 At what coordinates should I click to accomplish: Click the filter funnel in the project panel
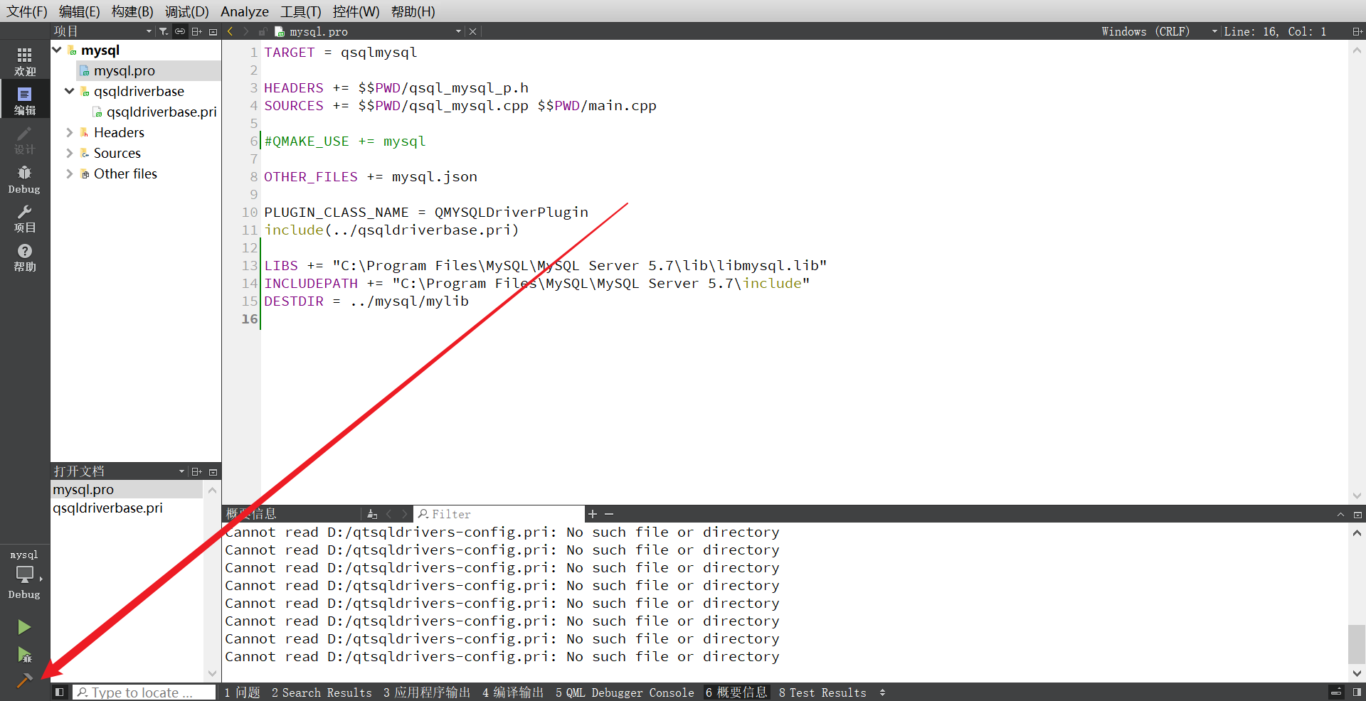(164, 31)
